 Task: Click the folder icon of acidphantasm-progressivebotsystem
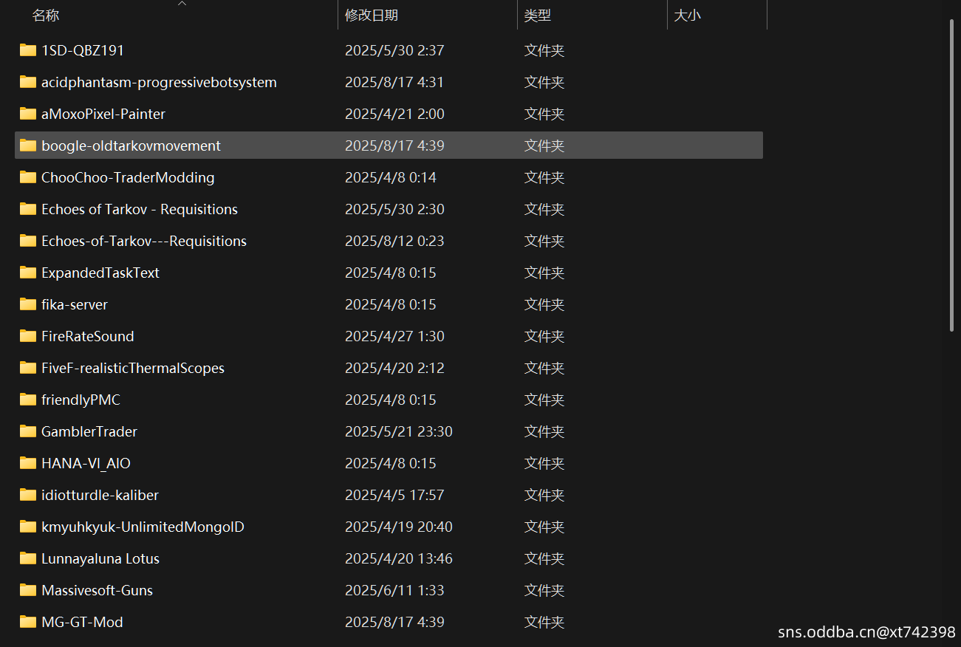(28, 82)
